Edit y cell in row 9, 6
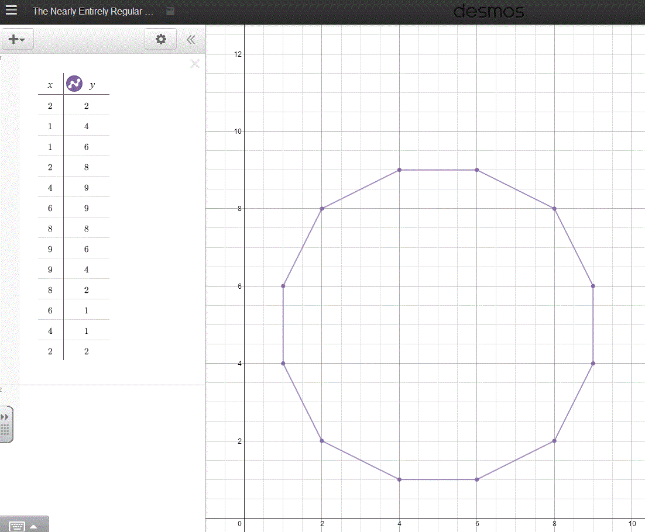 [87, 250]
